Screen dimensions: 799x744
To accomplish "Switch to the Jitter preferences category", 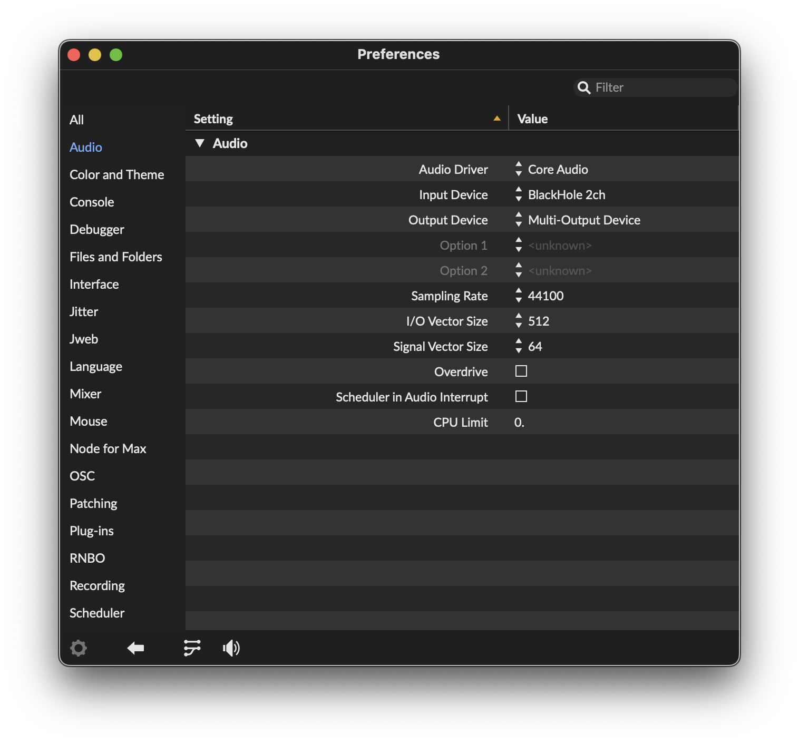I will (84, 311).
